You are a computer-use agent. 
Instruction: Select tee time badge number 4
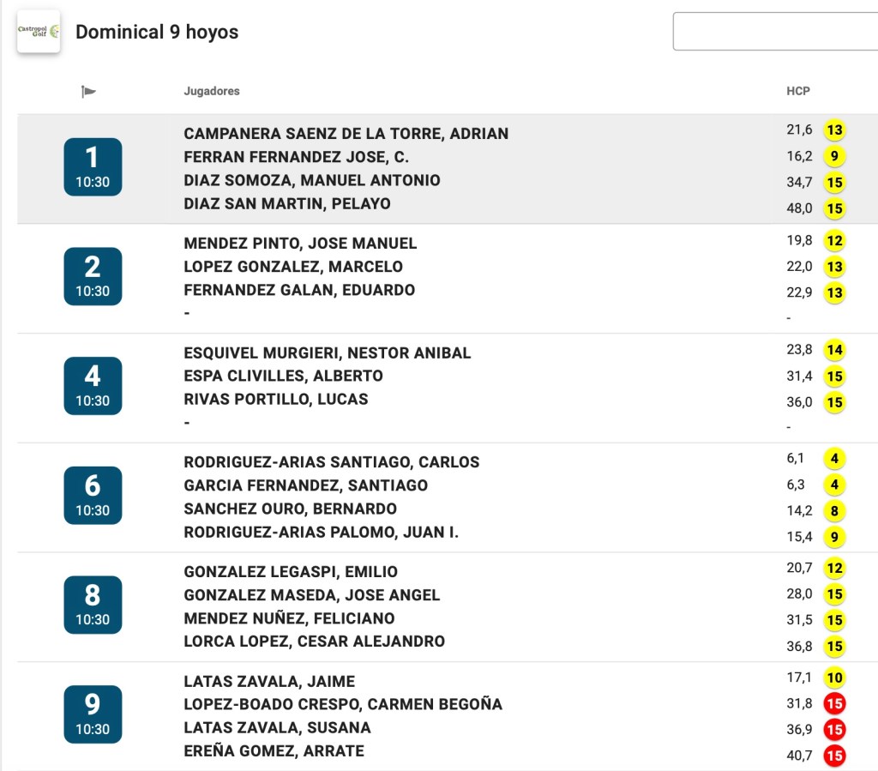[93, 386]
